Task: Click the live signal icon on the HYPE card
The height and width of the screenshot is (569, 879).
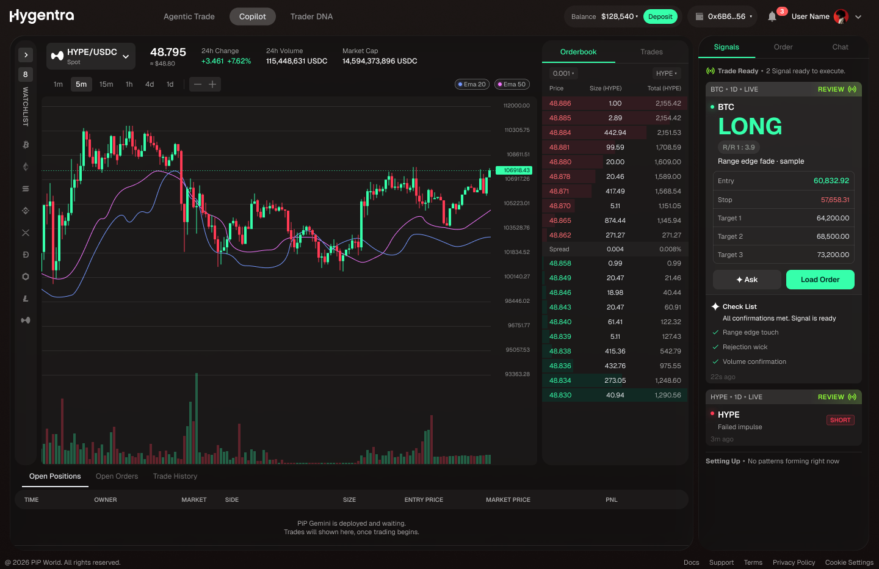Action: [852, 397]
